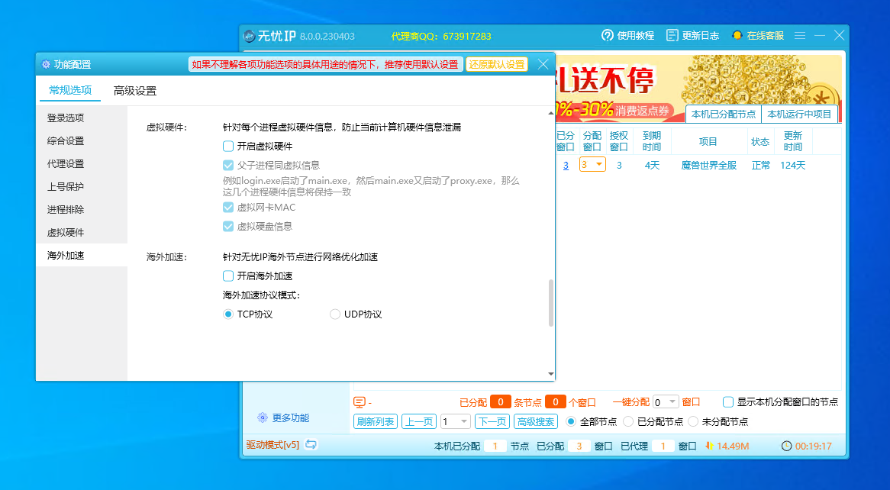Contact 在线客服 online support
This screenshot has width=890, height=490.
tap(758, 36)
